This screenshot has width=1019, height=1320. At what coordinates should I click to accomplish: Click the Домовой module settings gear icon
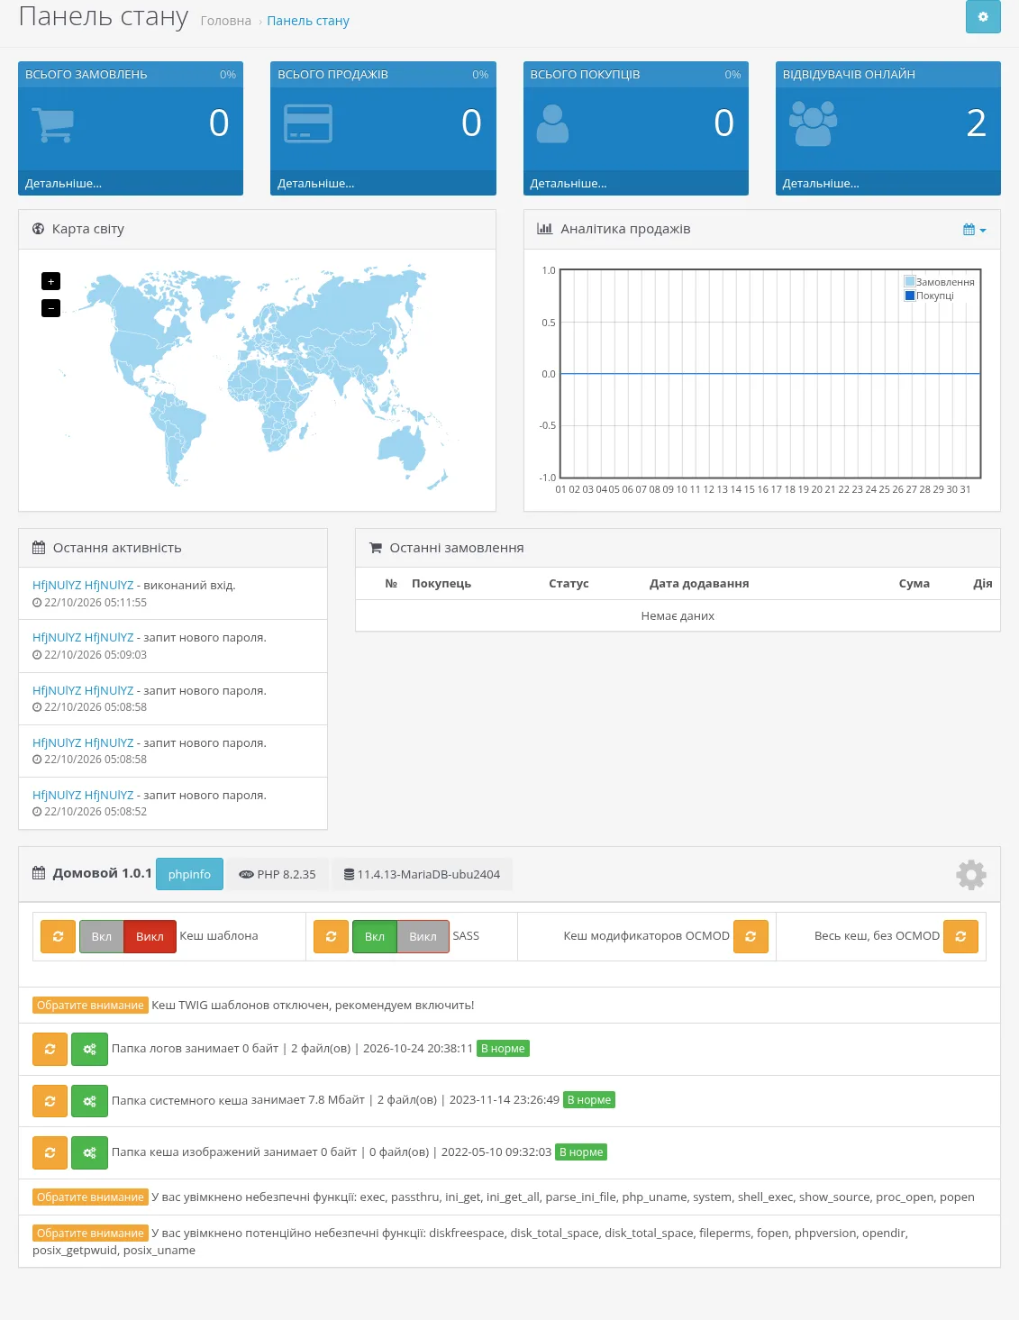(x=971, y=875)
